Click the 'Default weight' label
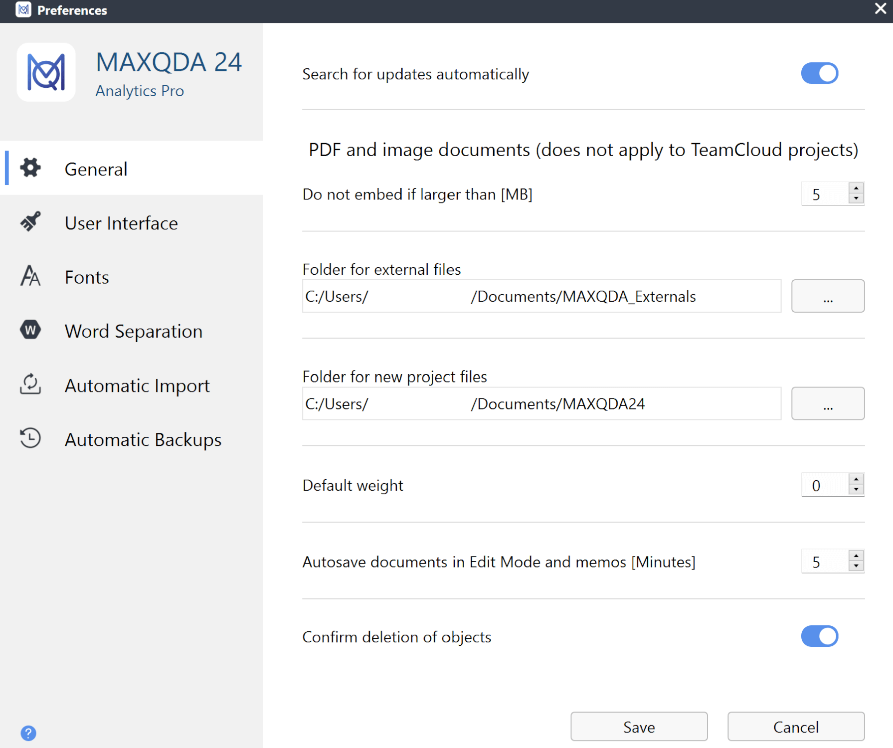The image size is (893, 748). click(x=353, y=485)
